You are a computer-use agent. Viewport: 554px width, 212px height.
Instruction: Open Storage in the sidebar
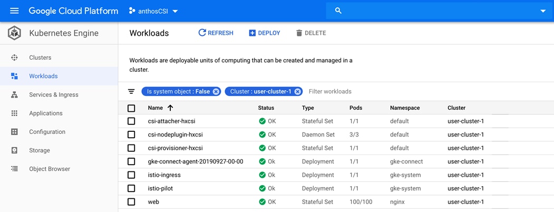59,150
